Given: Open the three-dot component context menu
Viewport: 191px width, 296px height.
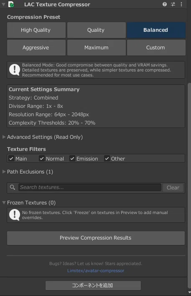Looking at the screenshot, I should (x=181, y=4).
